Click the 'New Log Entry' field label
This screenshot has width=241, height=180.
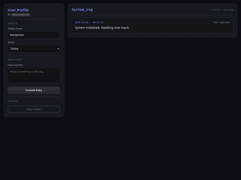15,65
